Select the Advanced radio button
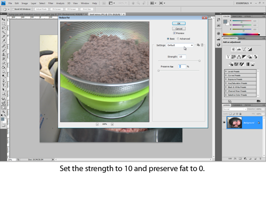Viewport: 266px width, 201px height. pos(178,39)
